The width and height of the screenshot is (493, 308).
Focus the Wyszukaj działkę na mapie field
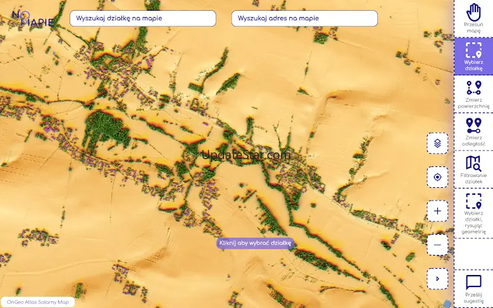[143, 18]
